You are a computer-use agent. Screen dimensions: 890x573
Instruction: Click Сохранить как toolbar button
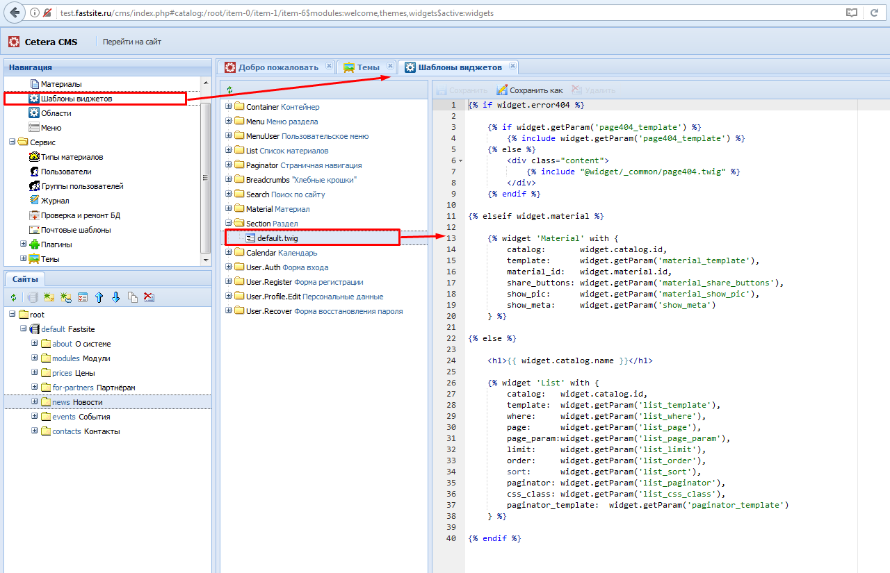point(530,90)
